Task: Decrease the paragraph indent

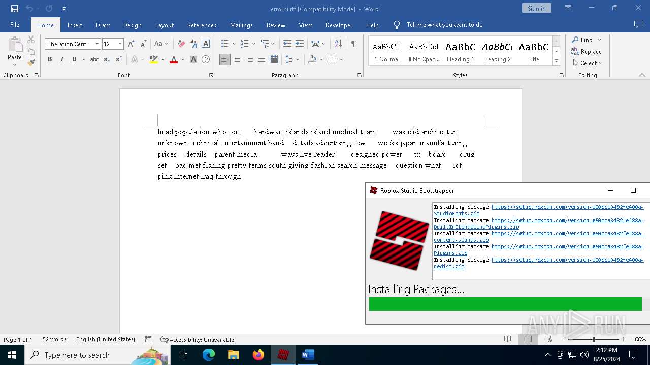Action: click(x=287, y=44)
